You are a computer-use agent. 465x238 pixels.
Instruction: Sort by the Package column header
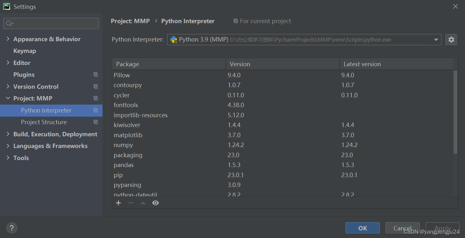128,64
